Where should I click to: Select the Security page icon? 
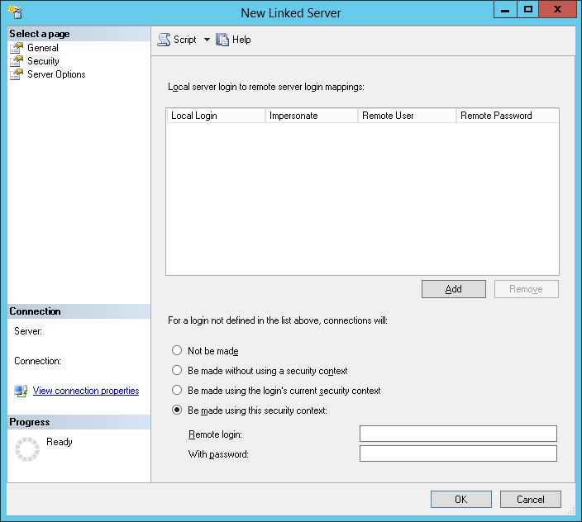[17, 61]
